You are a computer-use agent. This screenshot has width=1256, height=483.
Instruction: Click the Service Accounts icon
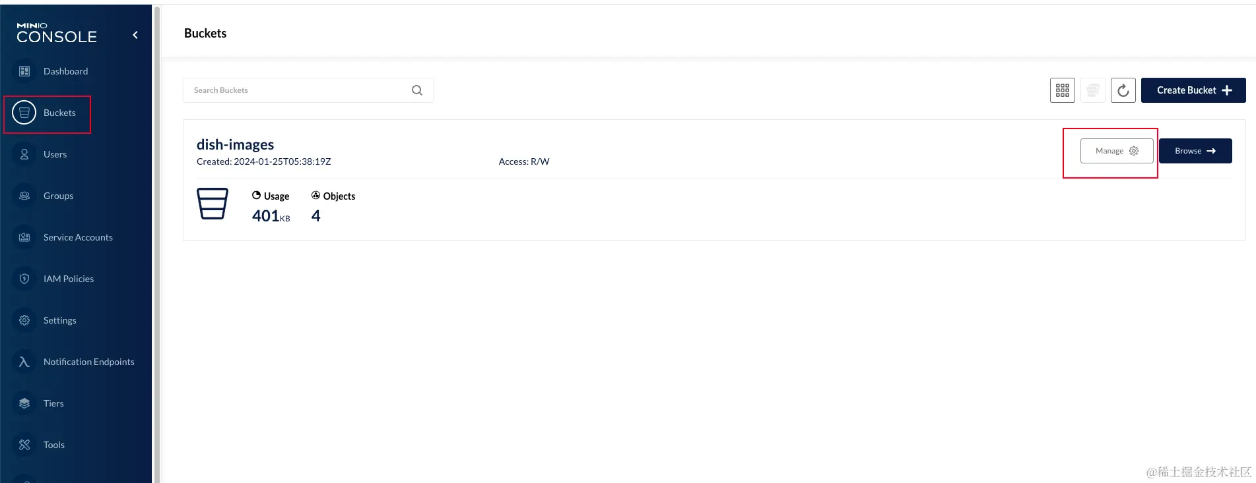coord(24,237)
